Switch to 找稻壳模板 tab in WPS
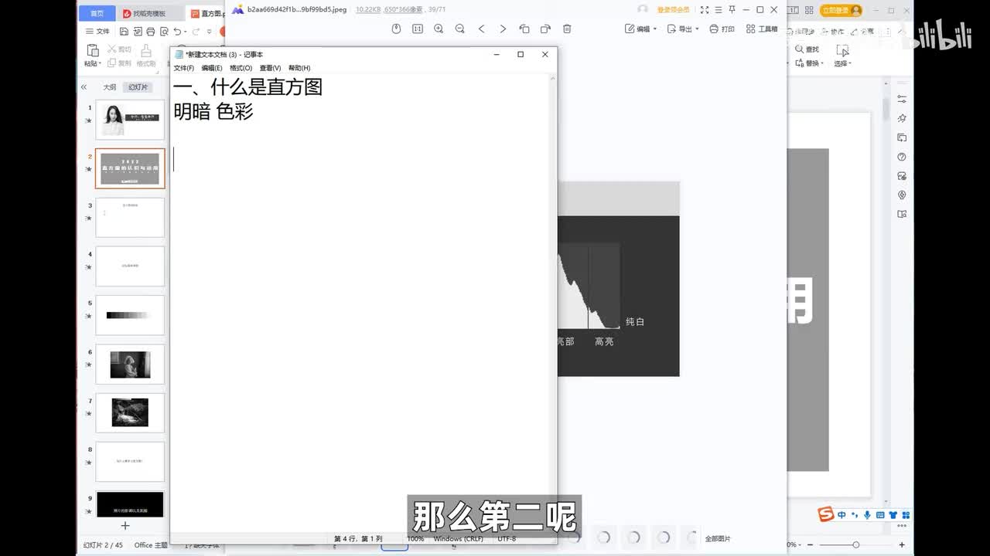The height and width of the screenshot is (556, 990). 149,13
